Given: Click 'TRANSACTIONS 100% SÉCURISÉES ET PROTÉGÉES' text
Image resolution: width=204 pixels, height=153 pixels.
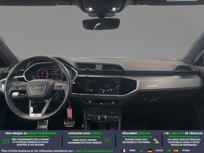Looking at the screenshot, I should 136,141.
